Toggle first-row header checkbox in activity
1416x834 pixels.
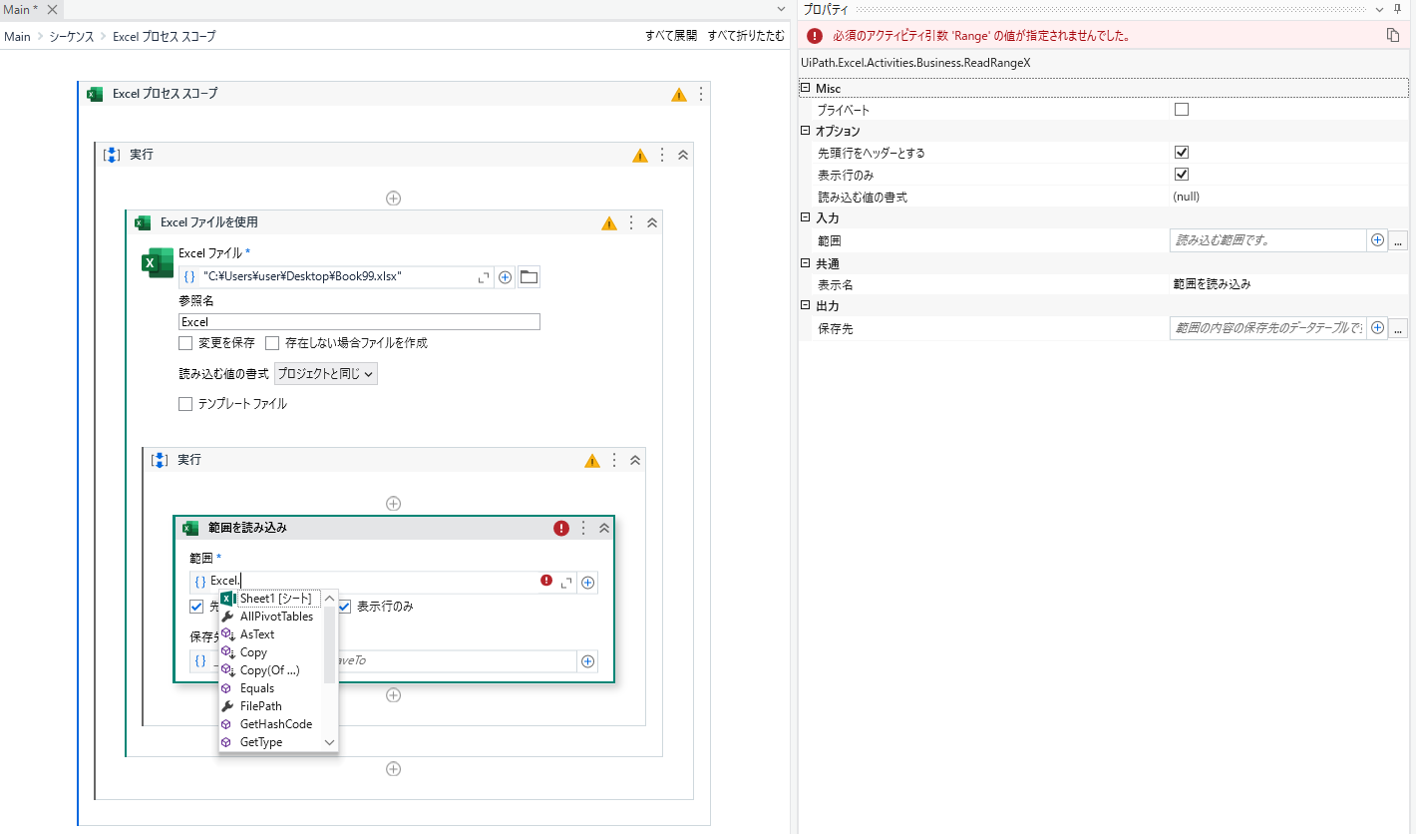coord(196,607)
